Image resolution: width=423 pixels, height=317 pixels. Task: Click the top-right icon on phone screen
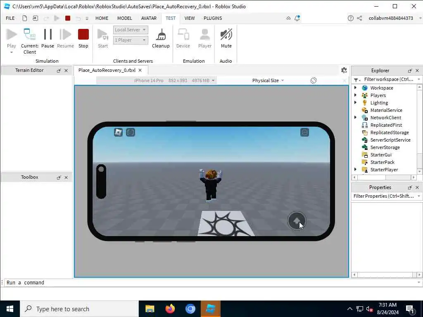(304, 132)
